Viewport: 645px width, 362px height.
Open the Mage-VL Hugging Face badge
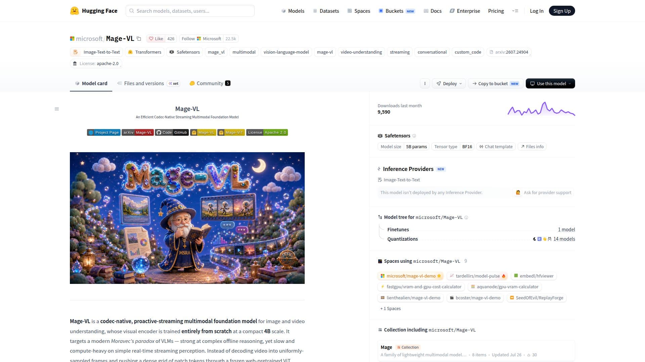(x=203, y=132)
